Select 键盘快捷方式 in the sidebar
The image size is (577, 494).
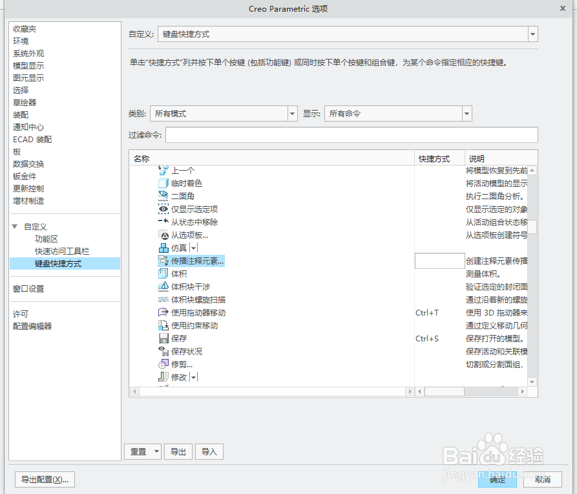point(65,263)
